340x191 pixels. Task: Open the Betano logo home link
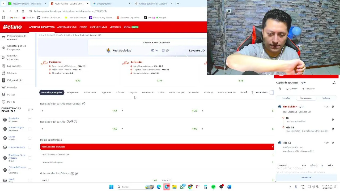point(12,27)
